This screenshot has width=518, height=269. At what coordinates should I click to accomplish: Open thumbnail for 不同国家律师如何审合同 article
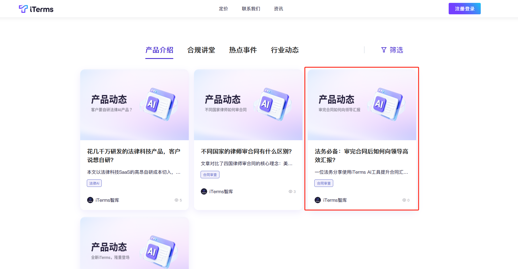[x=248, y=105]
